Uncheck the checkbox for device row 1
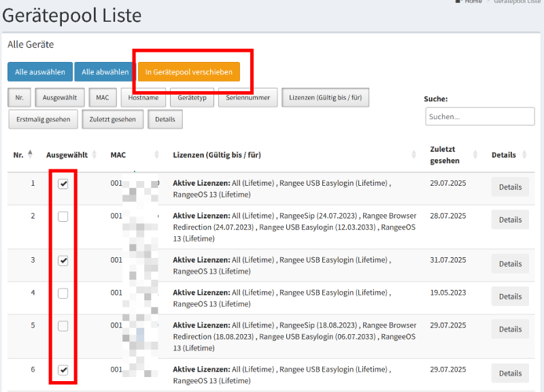The width and height of the screenshot is (544, 392). [x=63, y=184]
